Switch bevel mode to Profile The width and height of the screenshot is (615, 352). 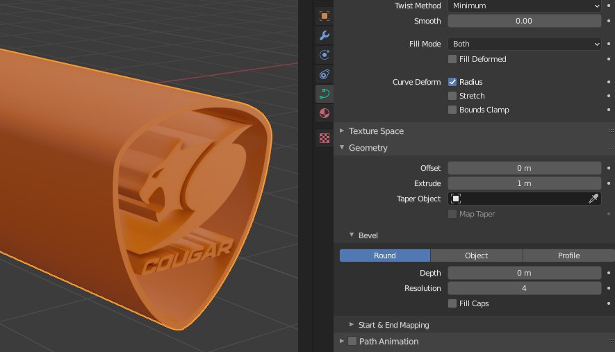pos(568,255)
